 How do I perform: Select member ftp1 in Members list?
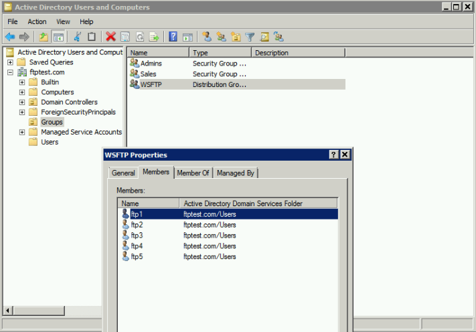[228, 214]
